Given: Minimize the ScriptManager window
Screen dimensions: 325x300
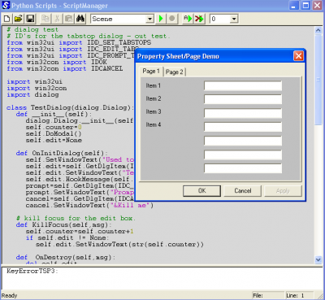Looking at the screenshot, I should (x=294, y=5).
